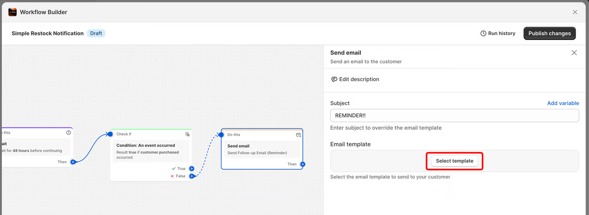Close the Send email side panel
The height and width of the screenshot is (215, 589).
[574, 53]
